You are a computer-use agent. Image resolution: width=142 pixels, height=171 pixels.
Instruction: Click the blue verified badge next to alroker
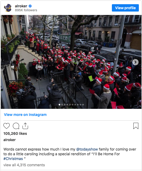click(30, 6)
